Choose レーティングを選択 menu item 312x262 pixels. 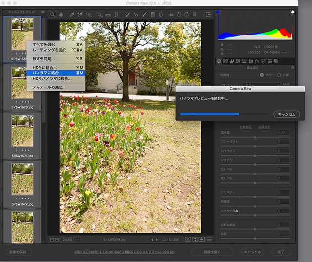coord(56,50)
